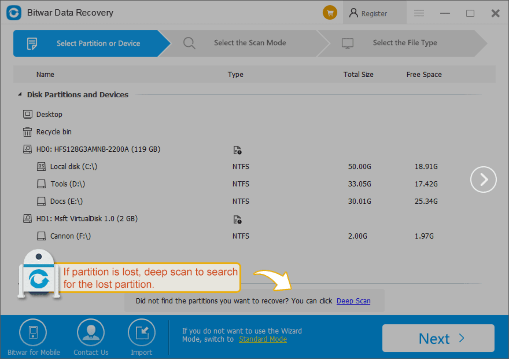Image resolution: width=509 pixels, height=359 pixels.
Task: Click the Recycle bin icon
Action: [27, 132]
